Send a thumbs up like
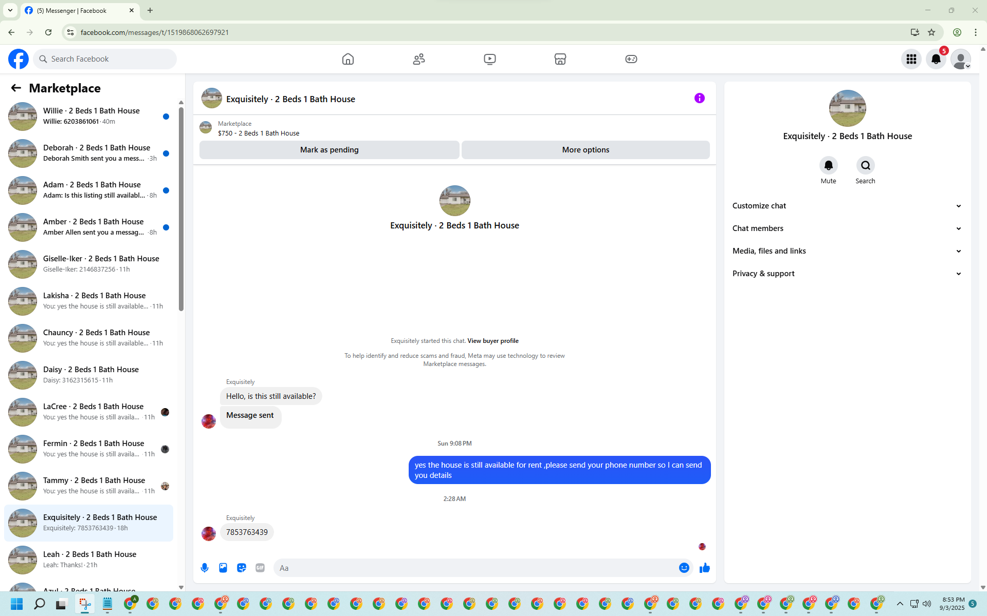The width and height of the screenshot is (987, 616). [705, 568]
